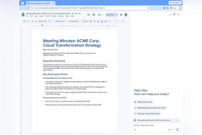Star the document next to its title

(x=73, y=13)
